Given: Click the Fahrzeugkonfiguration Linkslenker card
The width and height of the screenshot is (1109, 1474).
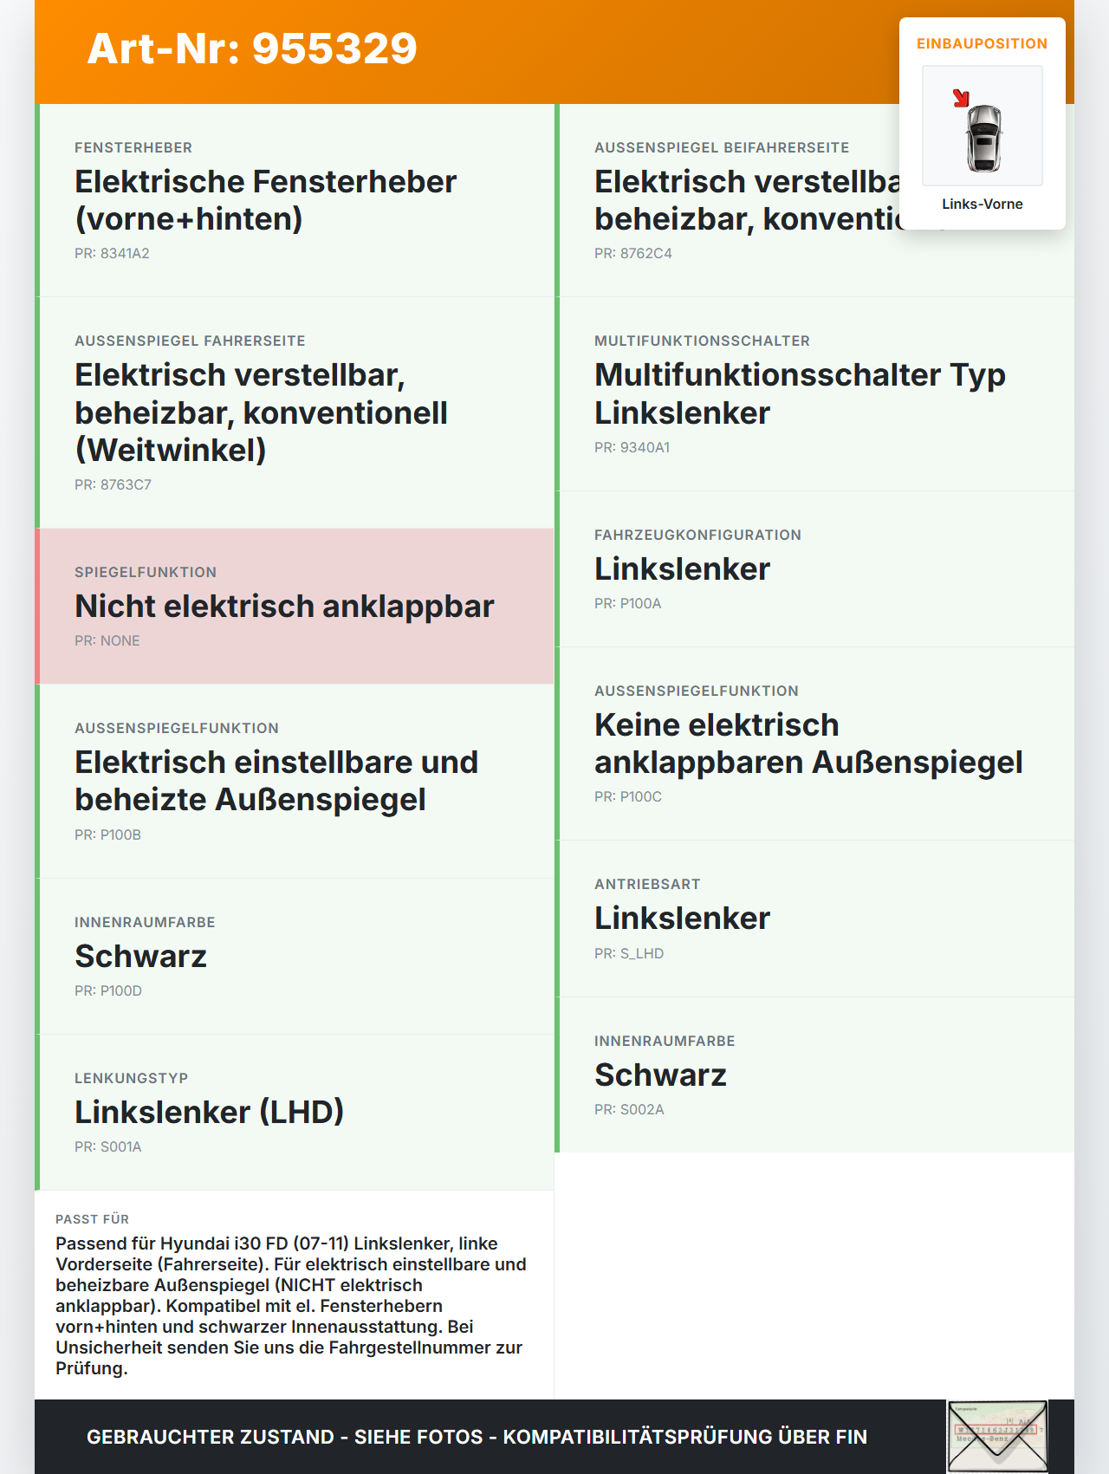Looking at the screenshot, I should point(814,568).
